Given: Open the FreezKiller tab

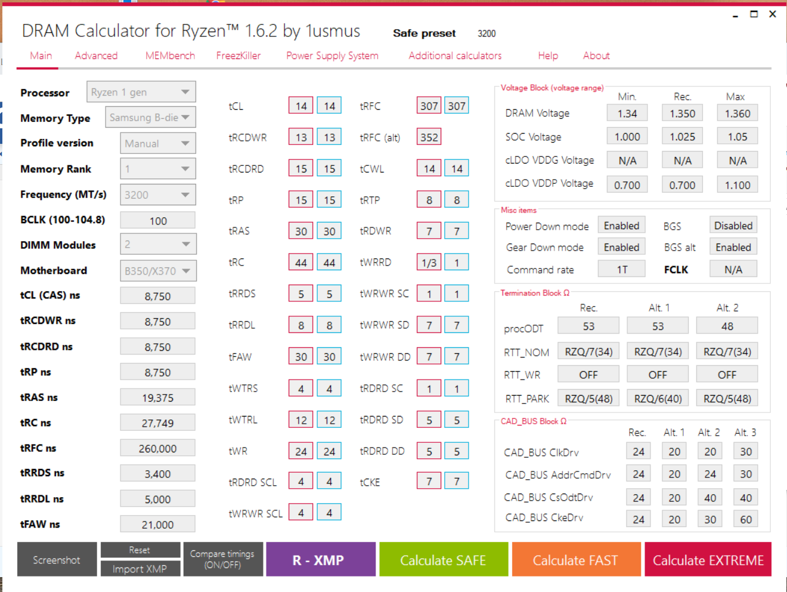Looking at the screenshot, I should (x=238, y=55).
